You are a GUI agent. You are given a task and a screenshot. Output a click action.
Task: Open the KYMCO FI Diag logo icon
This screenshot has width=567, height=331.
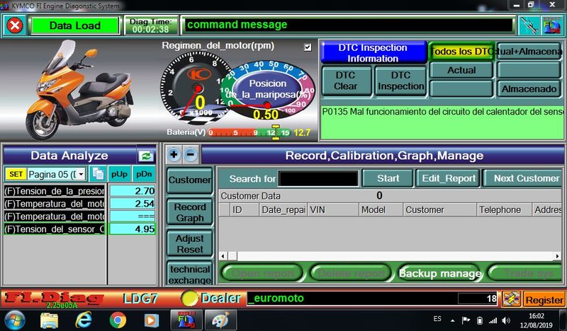[552, 25]
